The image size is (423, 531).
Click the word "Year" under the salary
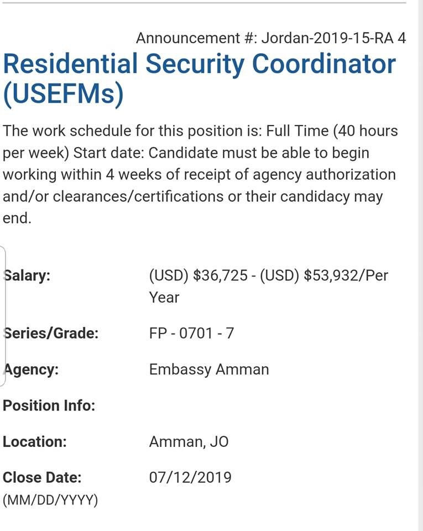[164, 298]
